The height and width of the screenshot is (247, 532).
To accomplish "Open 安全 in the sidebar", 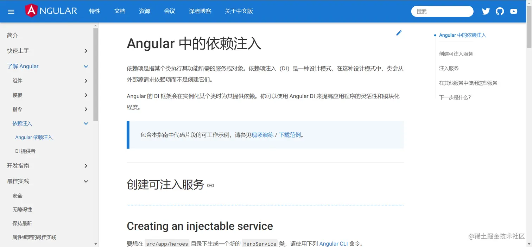I will [17, 196].
